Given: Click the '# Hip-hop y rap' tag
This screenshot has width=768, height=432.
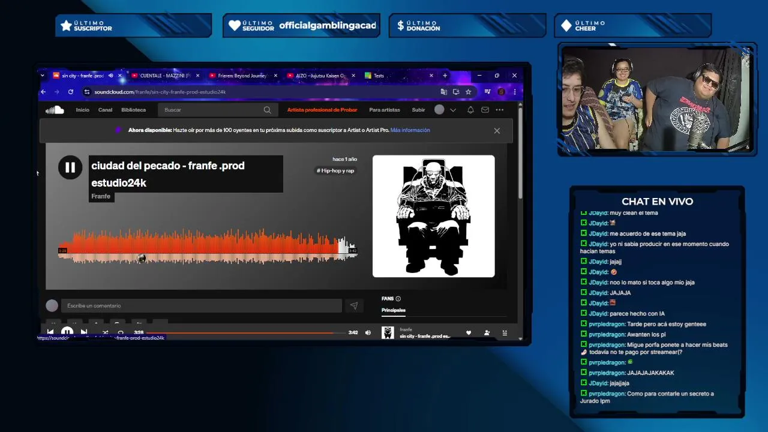Looking at the screenshot, I should pyautogui.click(x=335, y=170).
